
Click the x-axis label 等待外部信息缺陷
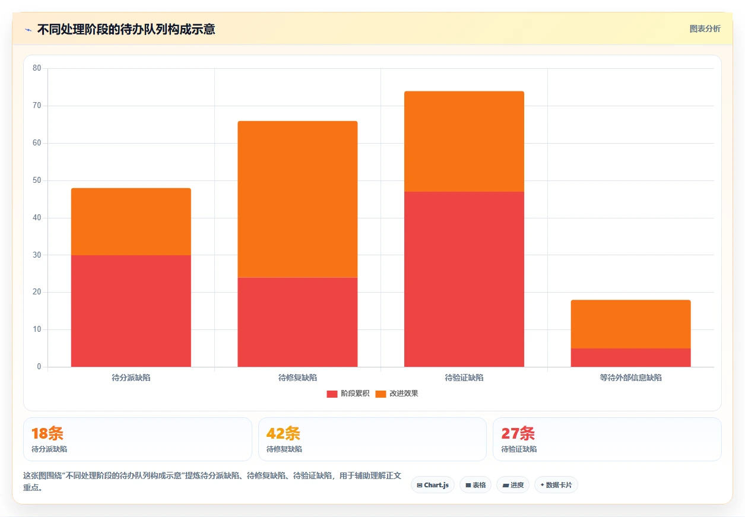pyautogui.click(x=631, y=378)
